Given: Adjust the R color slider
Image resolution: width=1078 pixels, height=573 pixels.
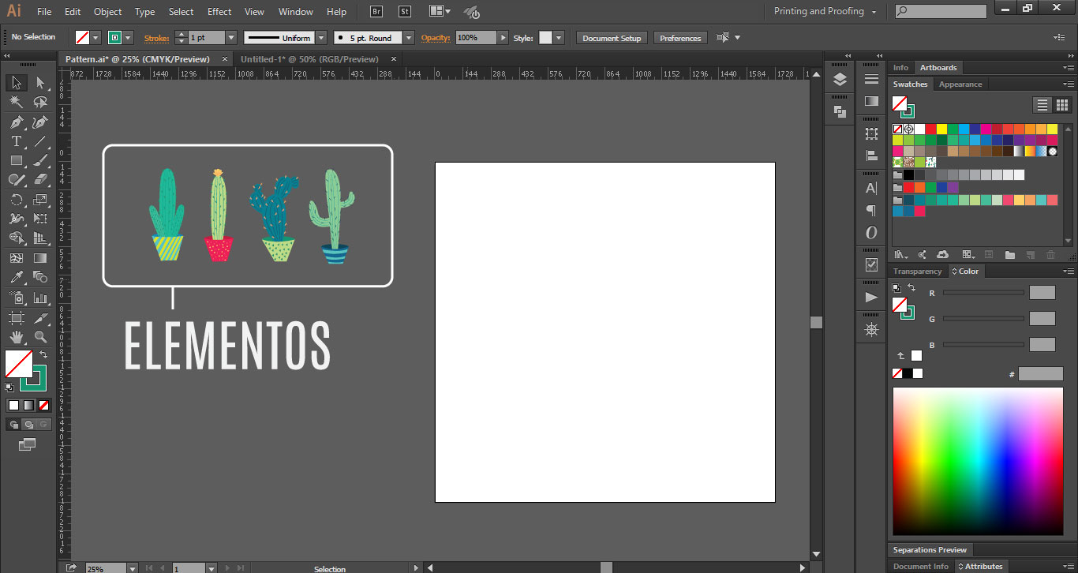Looking at the screenshot, I should (x=983, y=293).
